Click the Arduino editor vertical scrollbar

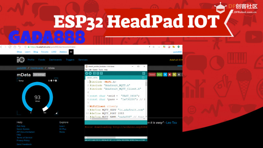(x=146, y=98)
